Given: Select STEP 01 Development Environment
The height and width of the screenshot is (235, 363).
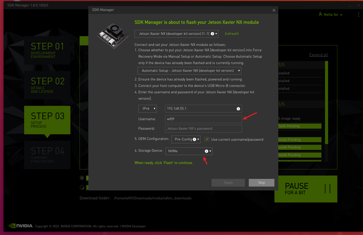Looking at the screenshot, I should (47, 50).
